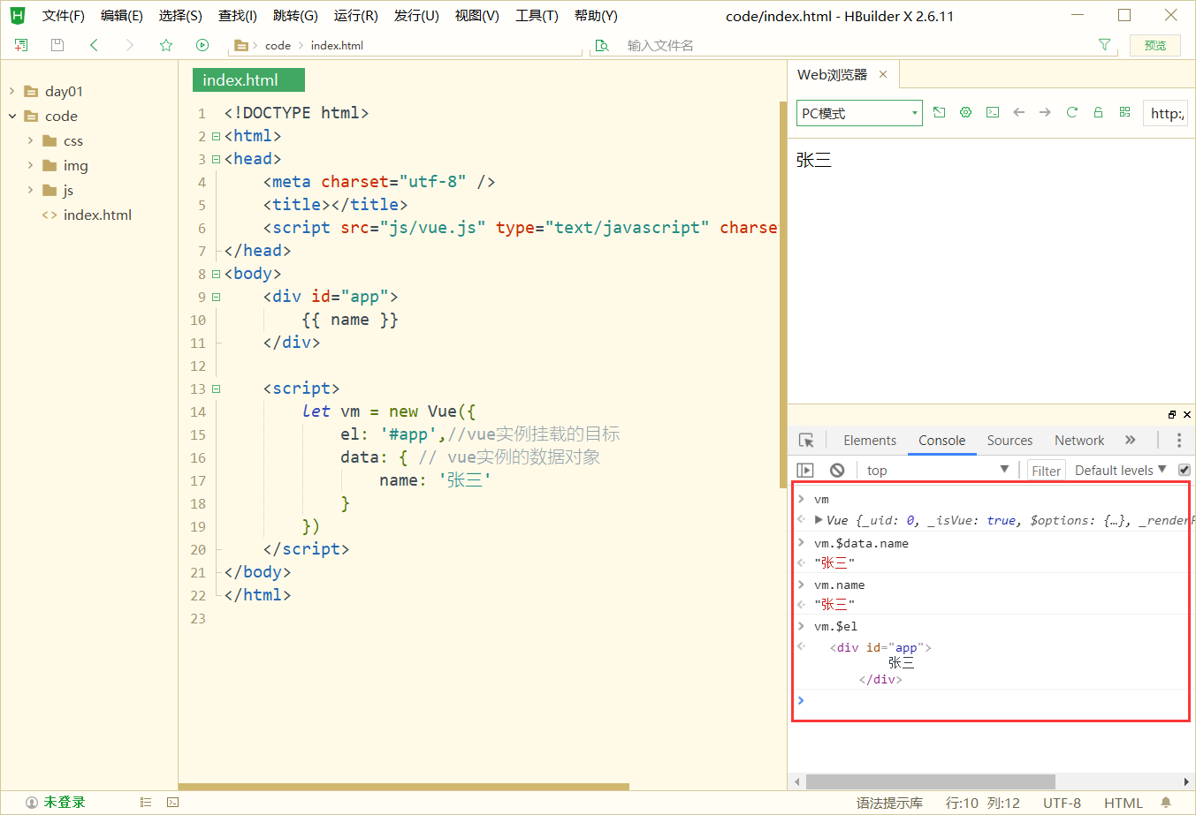Viewport: 1196px width, 815px height.
Task: Toggle checkbox next to Default levels
Action: (x=1185, y=470)
